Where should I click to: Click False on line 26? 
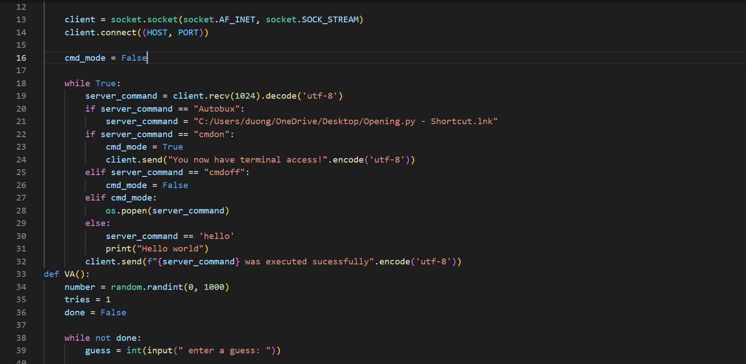coord(175,185)
